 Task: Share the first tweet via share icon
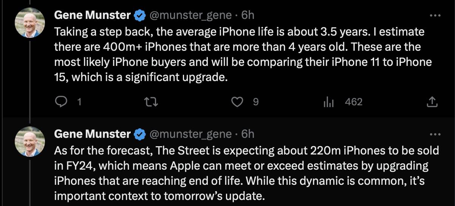pos(432,101)
